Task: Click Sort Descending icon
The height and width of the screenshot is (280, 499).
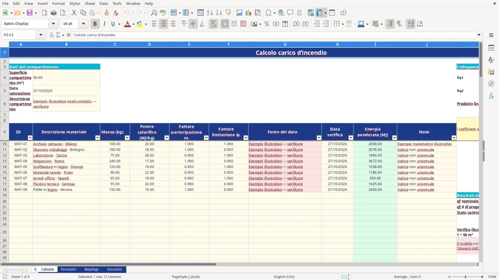Action: (219, 13)
